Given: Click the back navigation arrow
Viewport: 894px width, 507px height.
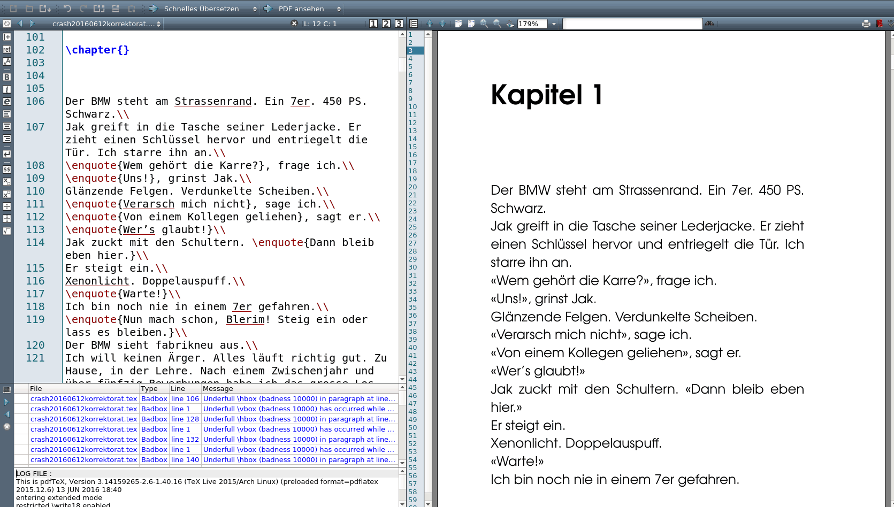Looking at the screenshot, I should coord(20,24).
